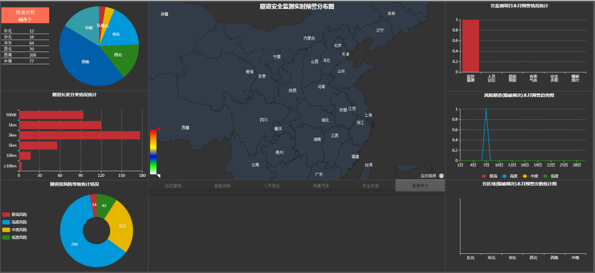This screenshot has width=595, height=273.
Task: Toggle the 低度风险 green legend swatch
Action: (x=6, y=237)
